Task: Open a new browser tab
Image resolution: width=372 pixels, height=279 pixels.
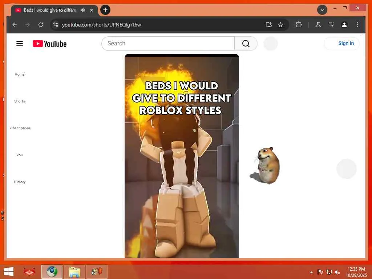Action: coord(105,10)
